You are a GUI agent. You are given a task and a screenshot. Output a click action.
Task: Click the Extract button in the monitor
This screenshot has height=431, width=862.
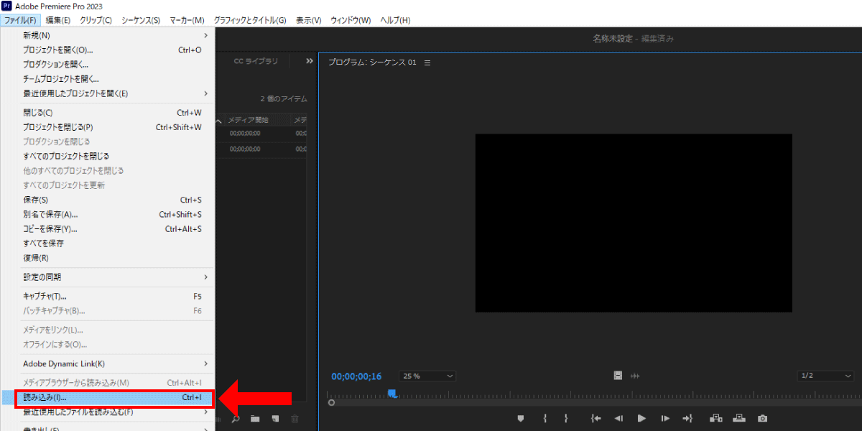pos(739,418)
